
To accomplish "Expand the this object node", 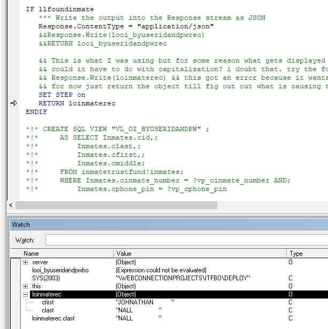I will tap(25, 286).
